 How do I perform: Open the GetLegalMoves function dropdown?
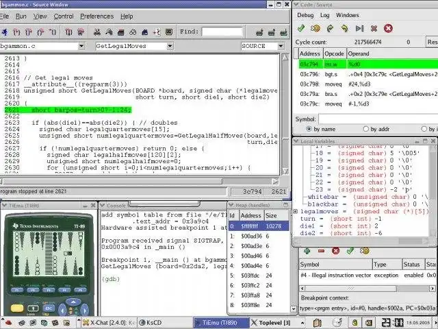(170, 46)
